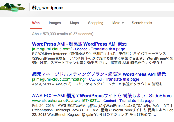Screen dimensions: 174x122
Task: Open Cached link for ja.megumi-cloud.com/ result
Action: 81,49
